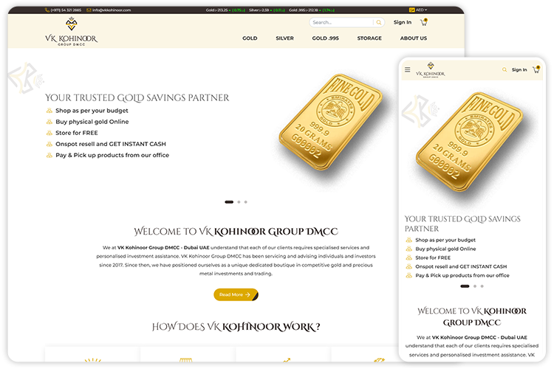Screen dimensions: 554x369
Task: Select the second mobile carousel dot
Action: 475,286
